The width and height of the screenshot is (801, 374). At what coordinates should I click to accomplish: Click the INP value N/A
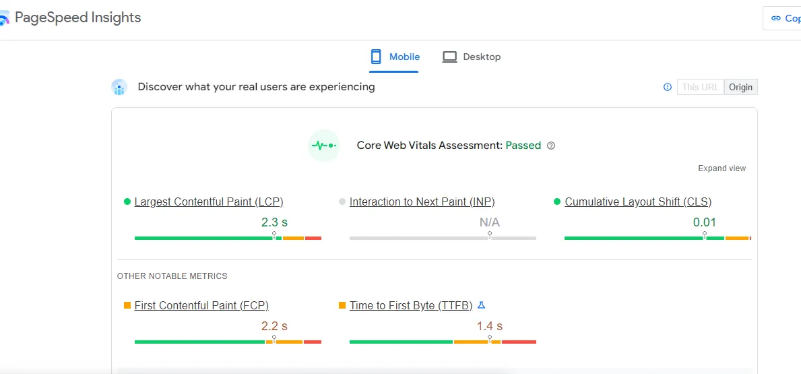pos(489,222)
